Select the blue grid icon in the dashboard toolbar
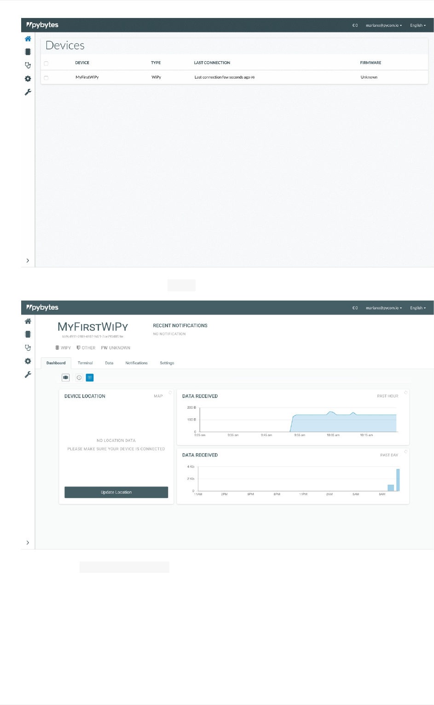Viewport: 434px width, 705px height. [x=90, y=377]
